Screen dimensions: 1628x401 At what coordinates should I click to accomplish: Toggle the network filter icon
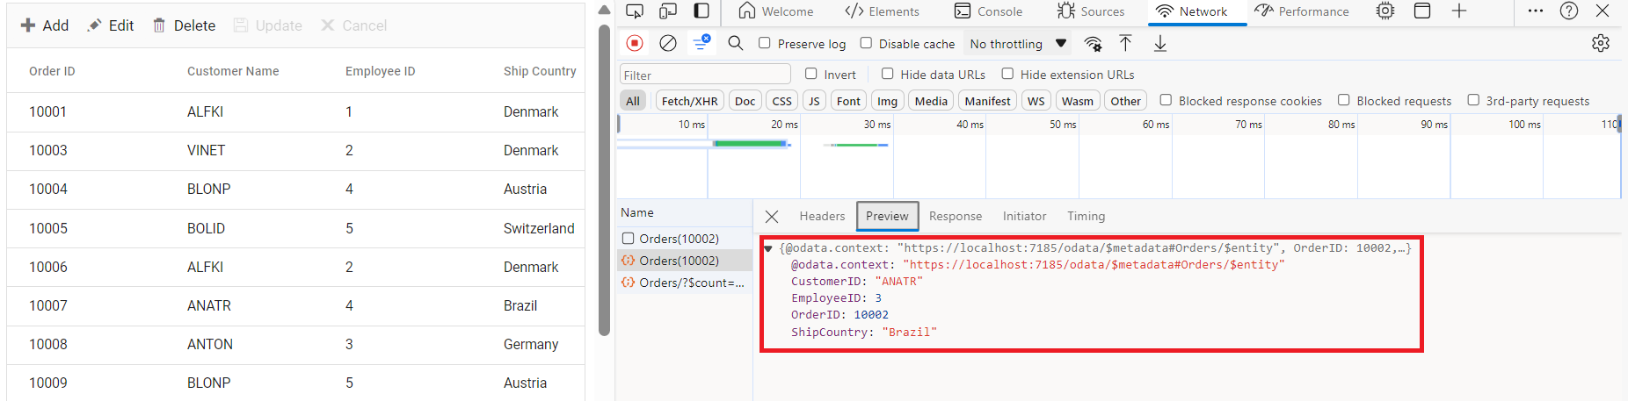[x=701, y=43]
